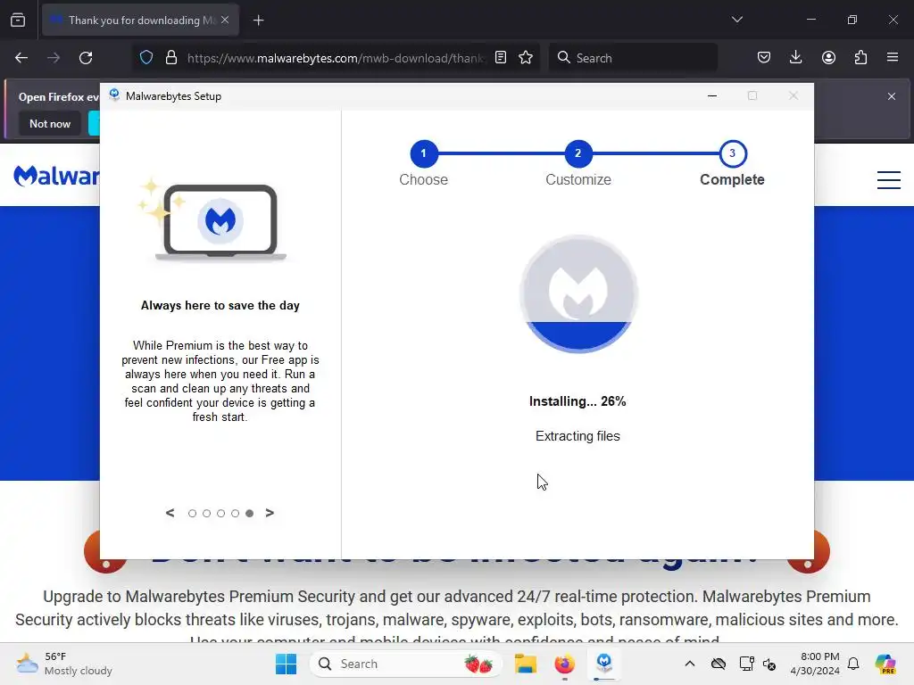Open Firefox application hamburger menu

[x=893, y=57]
